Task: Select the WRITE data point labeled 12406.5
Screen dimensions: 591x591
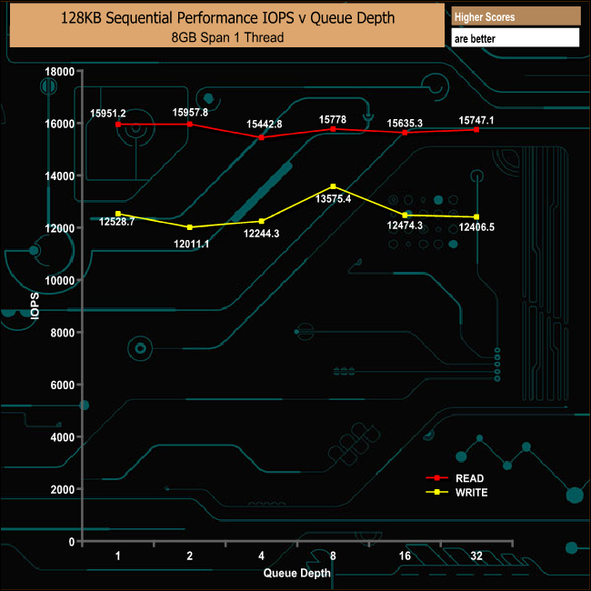Action: click(x=476, y=217)
